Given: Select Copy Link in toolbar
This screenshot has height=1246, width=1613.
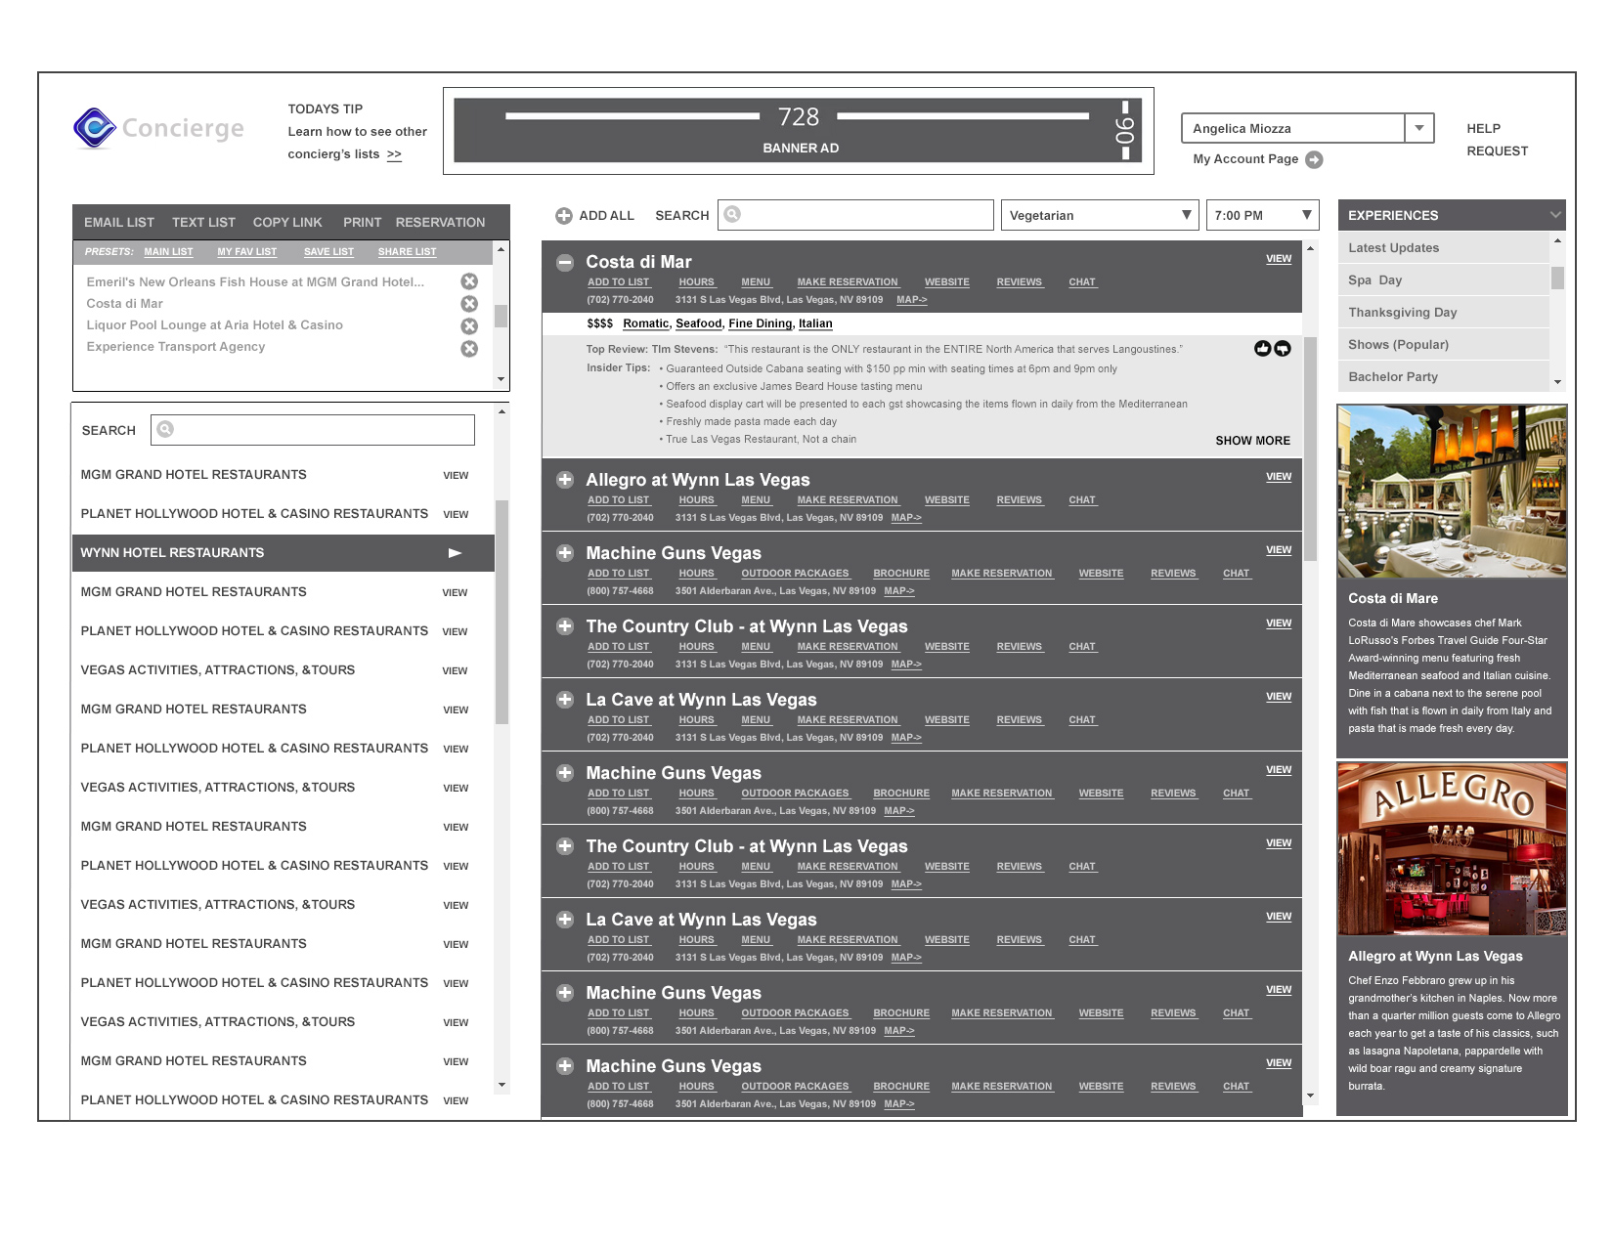Looking at the screenshot, I should point(287,223).
